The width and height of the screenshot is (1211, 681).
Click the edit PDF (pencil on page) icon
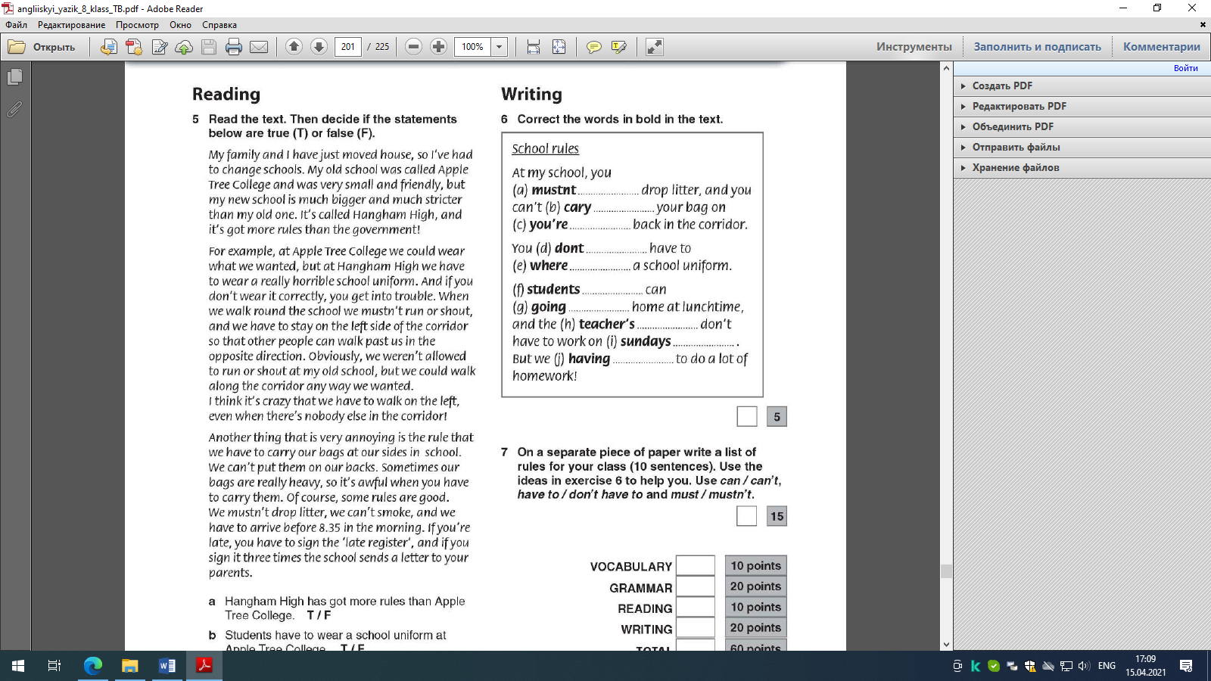pyautogui.click(x=159, y=47)
